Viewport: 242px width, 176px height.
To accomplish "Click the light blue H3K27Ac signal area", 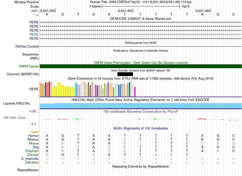I will coord(141,106).
